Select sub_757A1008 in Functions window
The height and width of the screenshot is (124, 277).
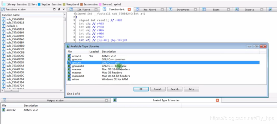[x=15, y=72]
